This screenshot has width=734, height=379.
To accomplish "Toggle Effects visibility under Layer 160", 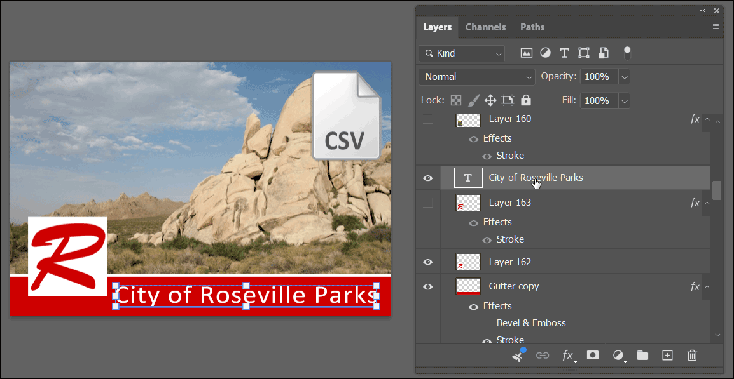I will pyautogui.click(x=474, y=139).
